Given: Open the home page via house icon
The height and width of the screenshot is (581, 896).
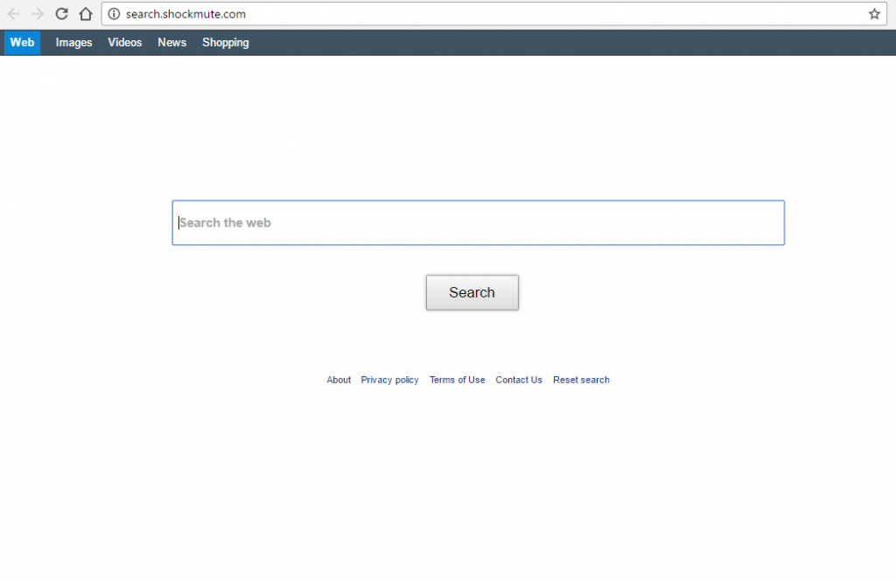Looking at the screenshot, I should (86, 14).
